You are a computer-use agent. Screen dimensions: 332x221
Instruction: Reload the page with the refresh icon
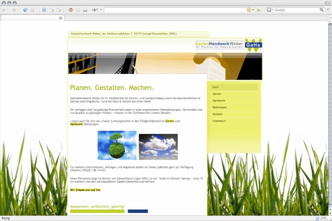coord(25,10)
